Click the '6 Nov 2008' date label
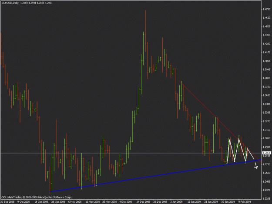This screenshot has height=204, width=272. click(75, 202)
